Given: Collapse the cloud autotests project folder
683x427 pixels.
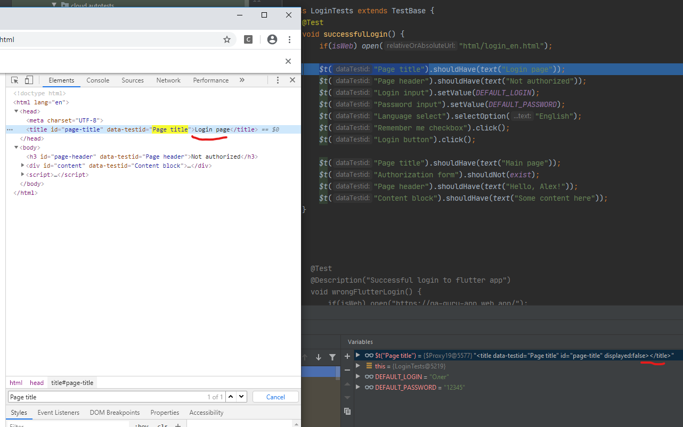Looking at the screenshot, I should coord(54,5).
